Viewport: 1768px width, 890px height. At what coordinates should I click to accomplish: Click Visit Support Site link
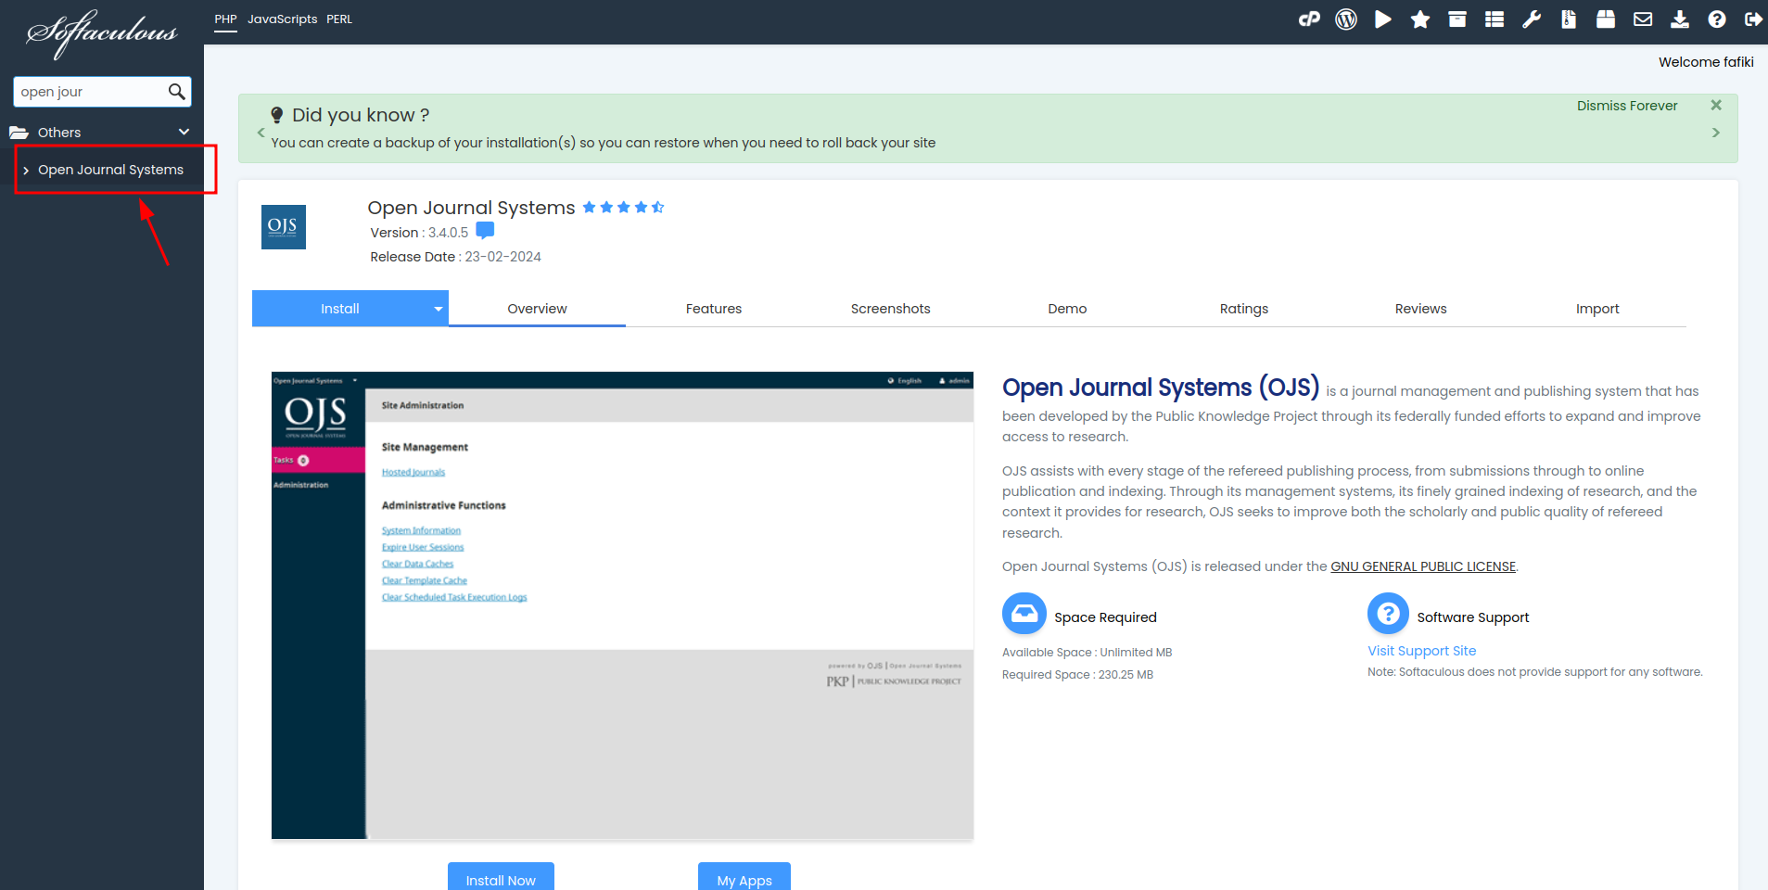coord(1421,651)
